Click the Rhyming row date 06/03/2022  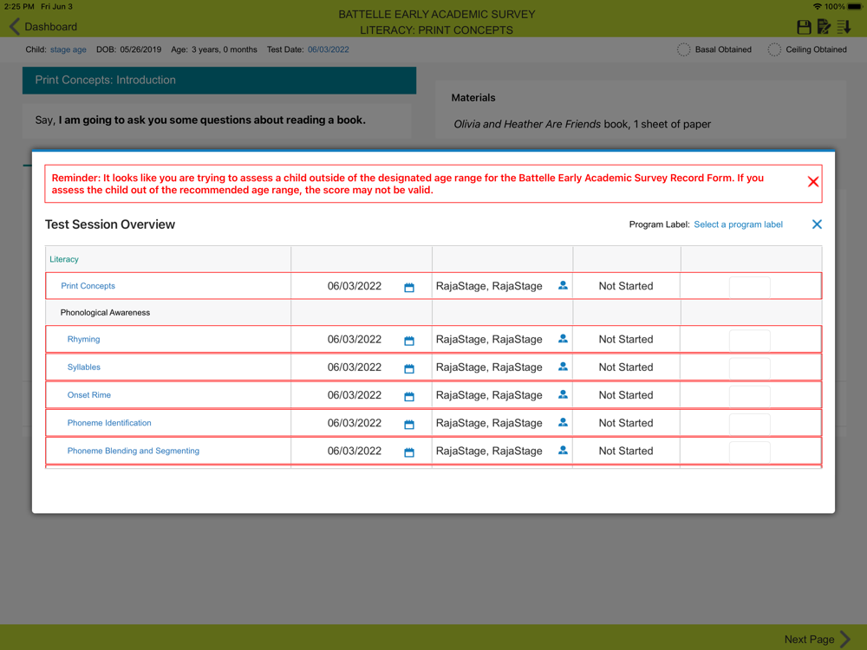(355, 340)
